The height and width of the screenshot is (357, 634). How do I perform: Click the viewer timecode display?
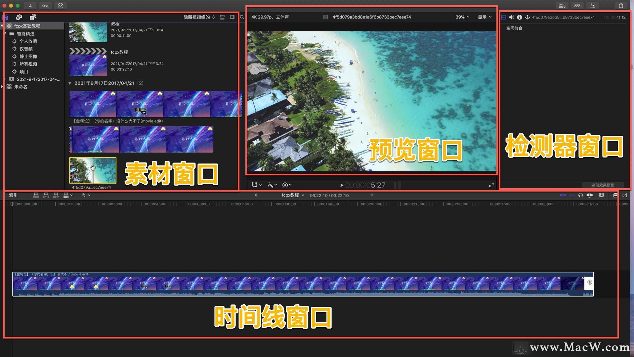(x=365, y=185)
